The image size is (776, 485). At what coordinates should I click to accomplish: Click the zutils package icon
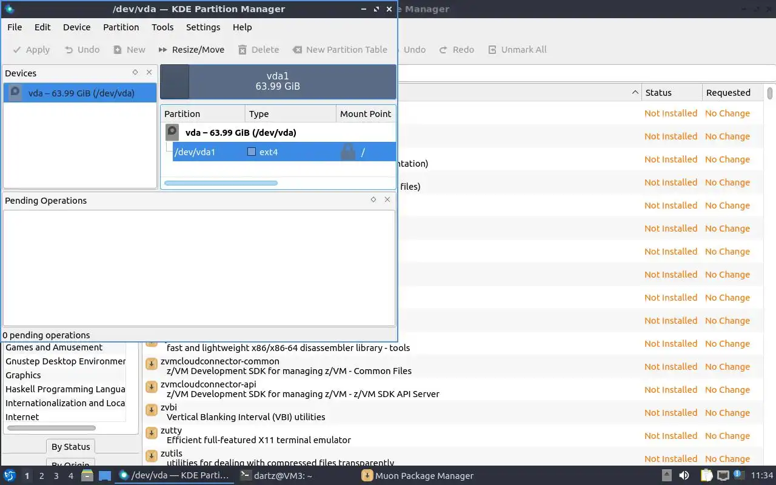152,456
